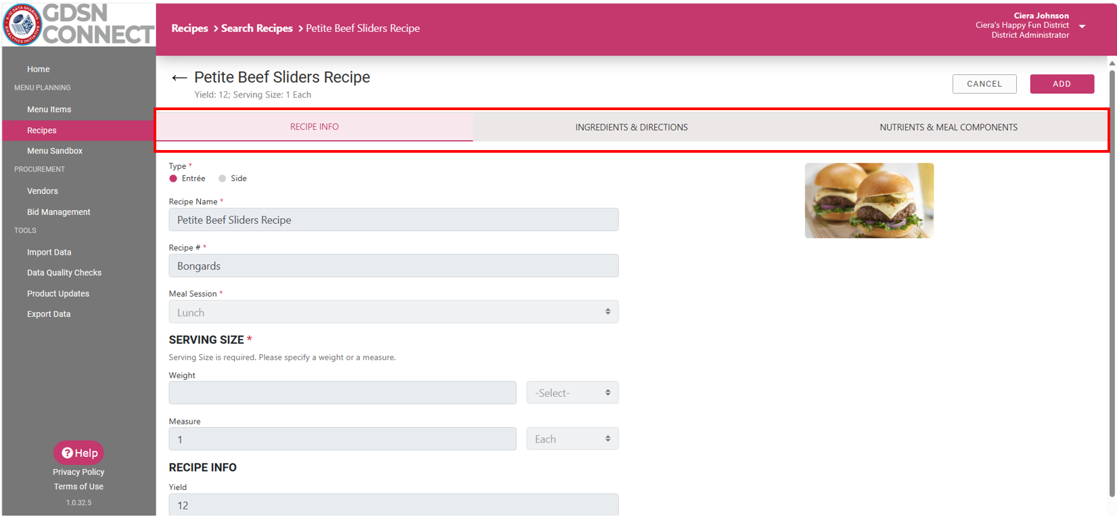Open the Weight unit -Select- dropdown
1117x517 pixels.
tap(572, 393)
